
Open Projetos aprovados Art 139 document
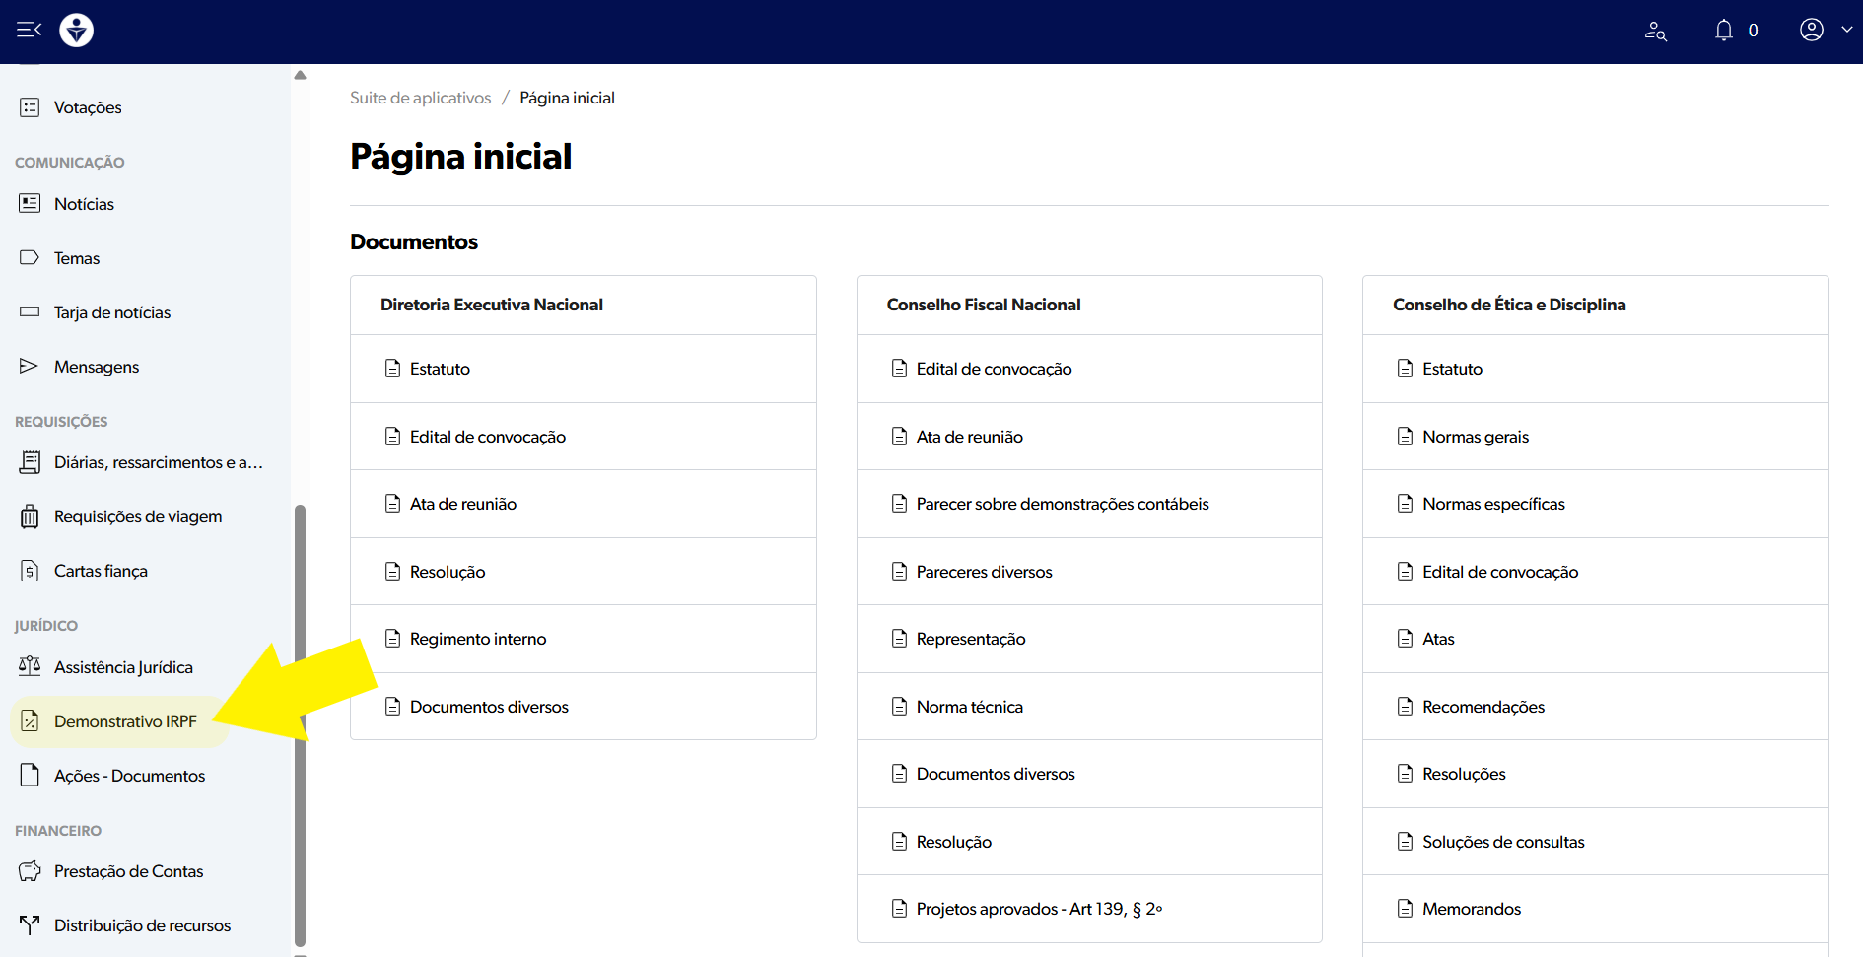1039,909
